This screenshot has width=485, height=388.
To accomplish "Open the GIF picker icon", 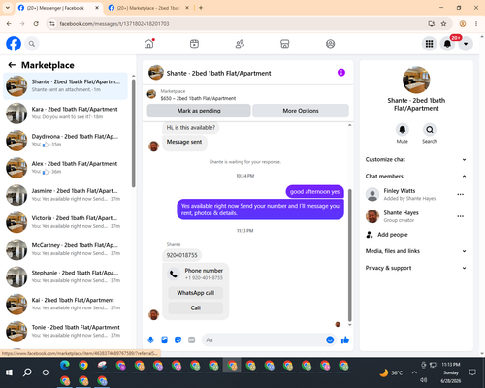I will (192, 339).
